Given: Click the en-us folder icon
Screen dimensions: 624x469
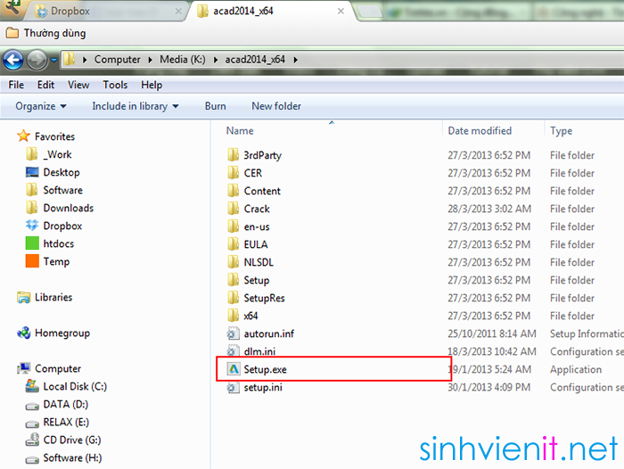Looking at the screenshot, I should tap(234, 226).
